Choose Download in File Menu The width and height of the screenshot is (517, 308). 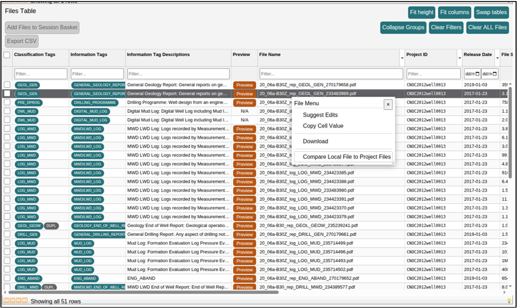click(x=315, y=141)
